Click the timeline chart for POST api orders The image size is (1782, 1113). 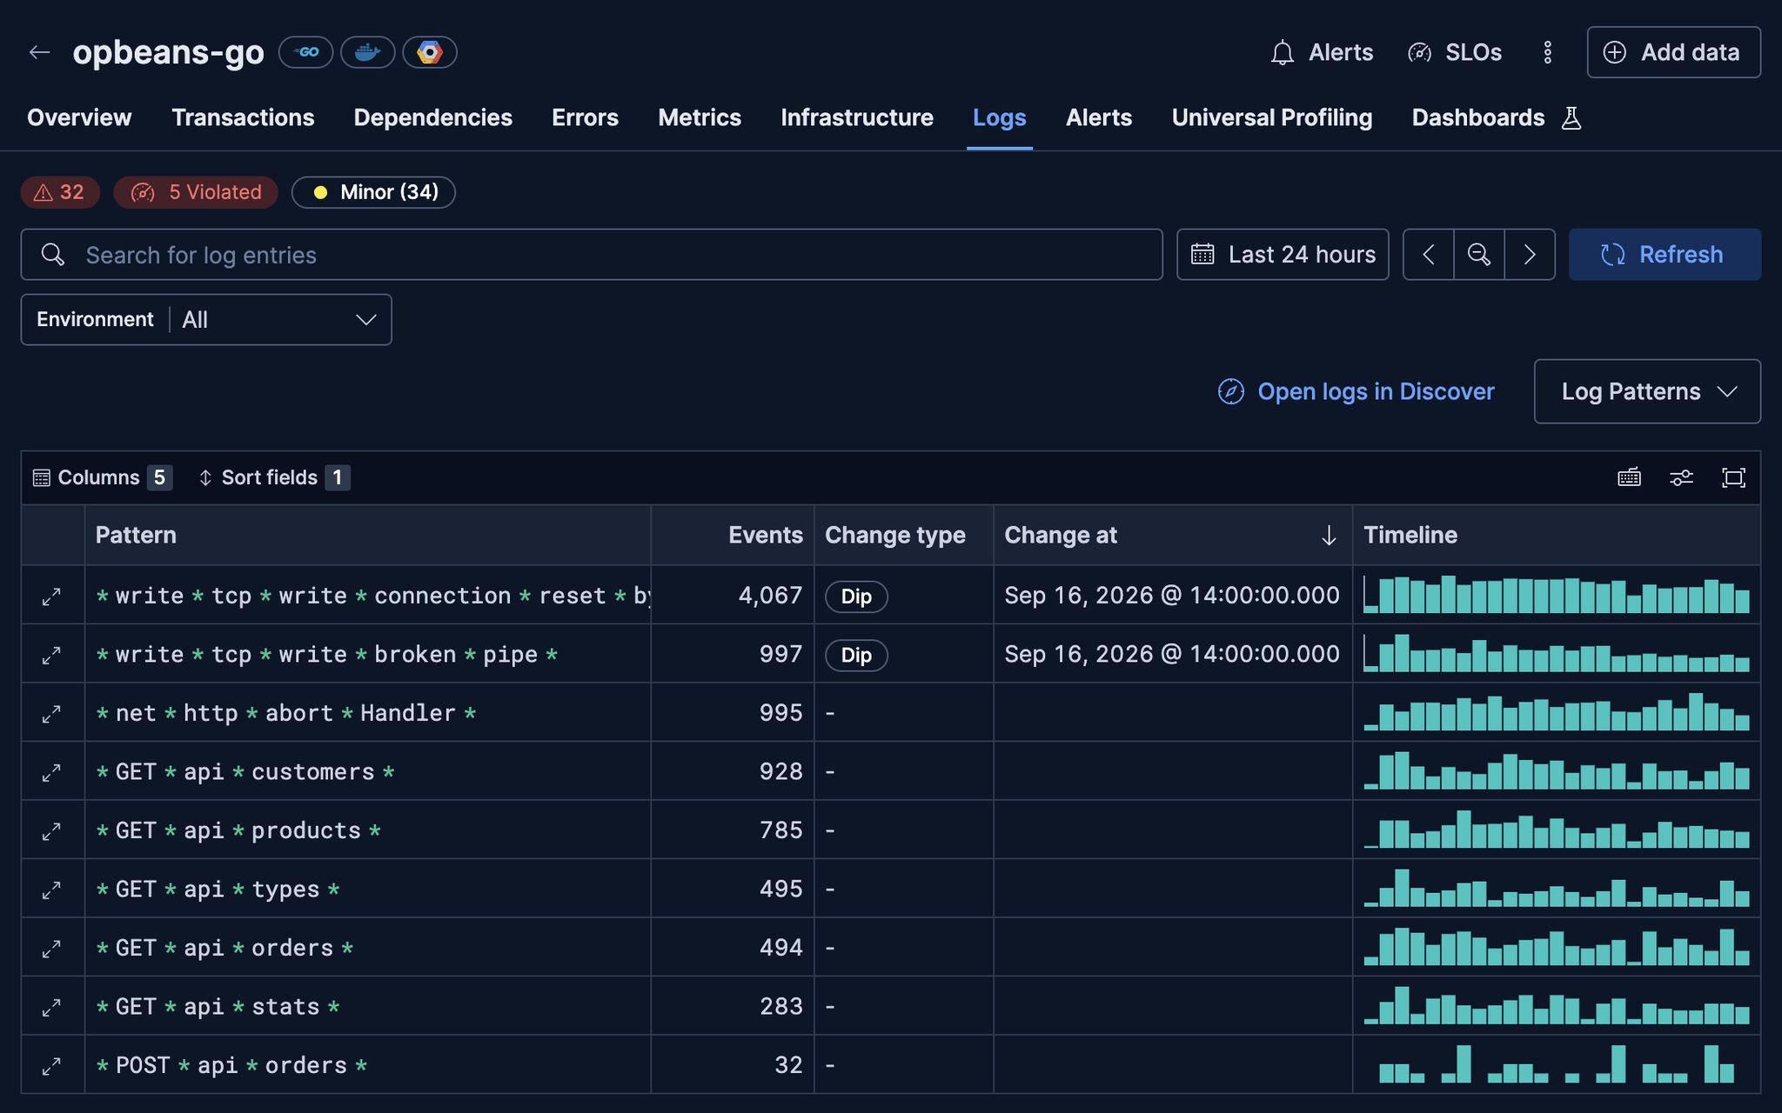pos(1556,1063)
